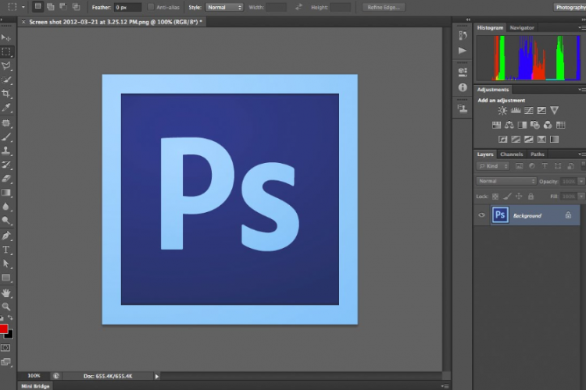This screenshot has width=586, height=390.
Task: Select the Hand tool
Action: 6,292
